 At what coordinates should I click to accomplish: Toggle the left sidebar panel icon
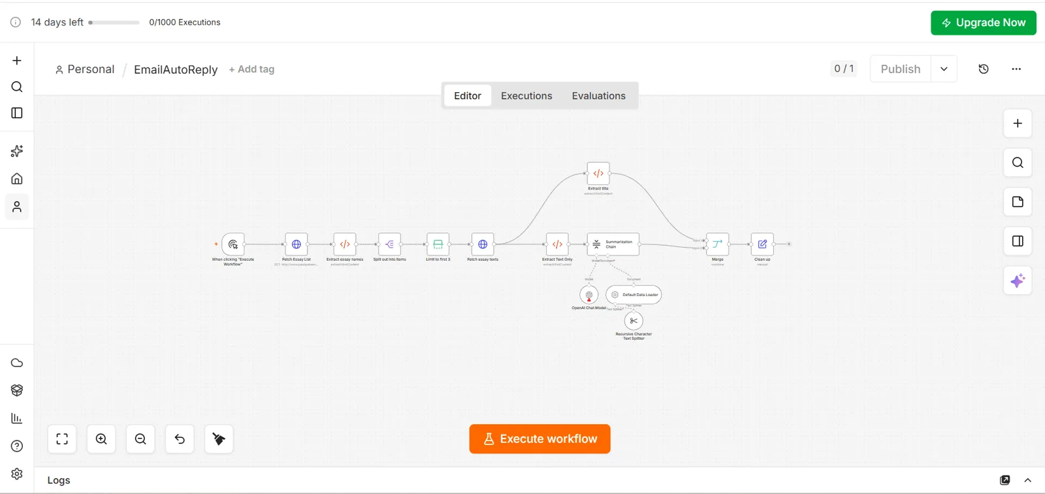point(17,113)
